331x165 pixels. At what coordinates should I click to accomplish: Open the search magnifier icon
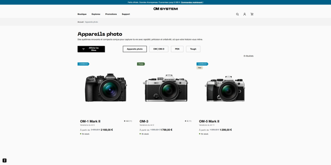click(237, 14)
